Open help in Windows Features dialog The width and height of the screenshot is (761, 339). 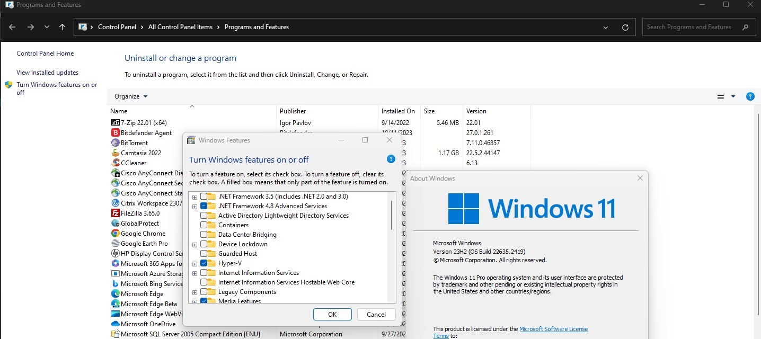391,159
